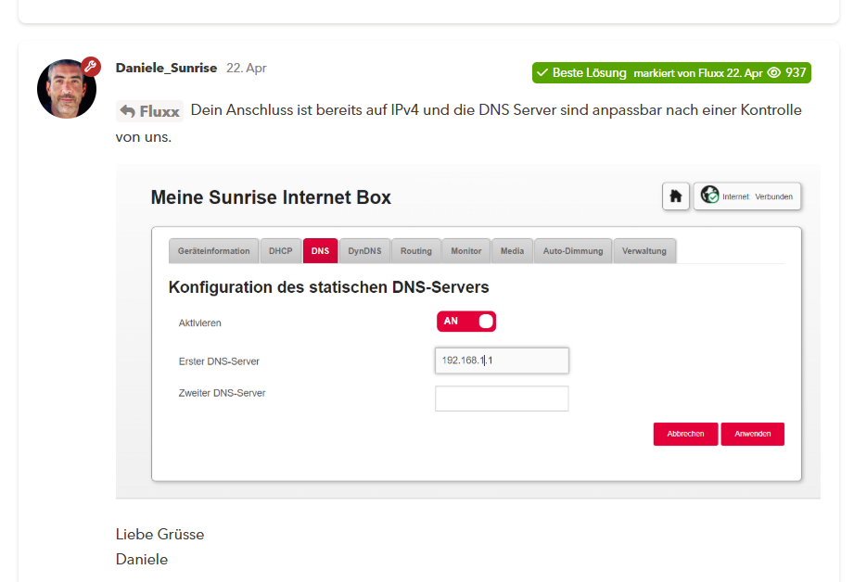Screen dimensions: 854x582
Task: Go to the DynDNS tab
Action: click(x=364, y=251)
